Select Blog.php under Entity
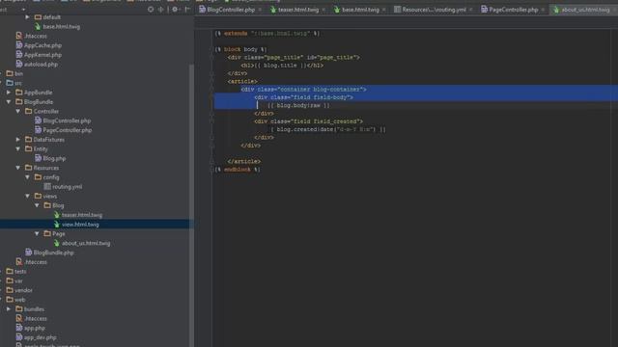618x347 pixels. [x=54, y=158]
